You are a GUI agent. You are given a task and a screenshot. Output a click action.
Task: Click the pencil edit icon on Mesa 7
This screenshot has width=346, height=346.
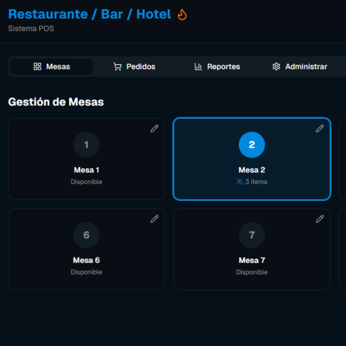pyautogui.click(x=320, y=219)
